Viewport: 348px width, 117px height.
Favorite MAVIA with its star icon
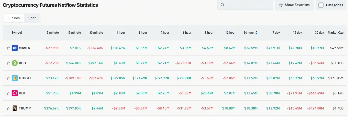point(8,48)
